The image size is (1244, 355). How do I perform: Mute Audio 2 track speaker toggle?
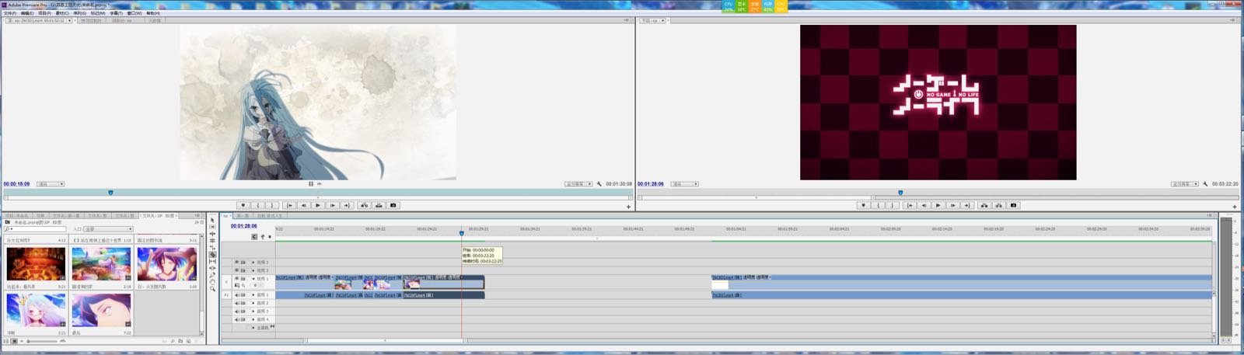(236, 303)
